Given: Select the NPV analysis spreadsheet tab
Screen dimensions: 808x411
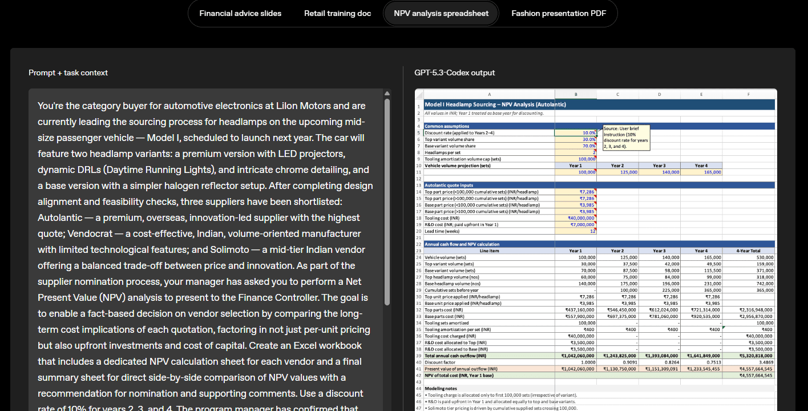Looking at the screenshot, I should click(441, 13).
